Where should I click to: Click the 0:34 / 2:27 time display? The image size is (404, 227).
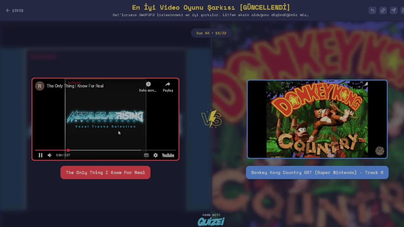63,155
